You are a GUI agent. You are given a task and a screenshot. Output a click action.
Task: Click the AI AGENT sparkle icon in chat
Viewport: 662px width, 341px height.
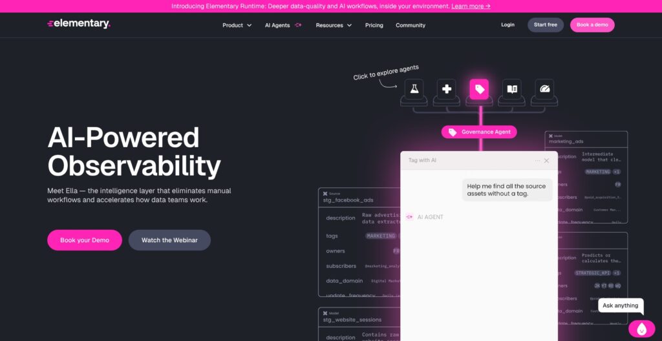409,217
